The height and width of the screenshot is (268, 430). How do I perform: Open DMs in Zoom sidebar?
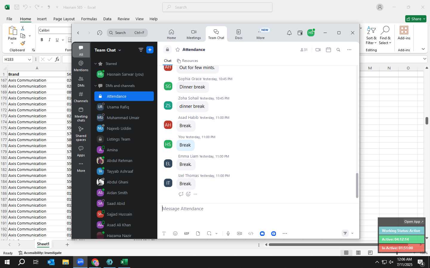click(81, 82)
